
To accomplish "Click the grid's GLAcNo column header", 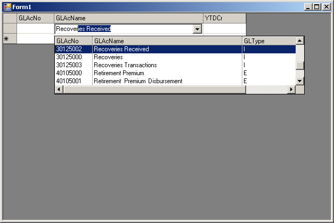I will 35,18.
